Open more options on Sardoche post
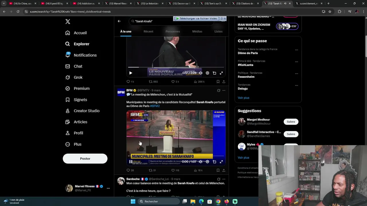This screenshot has height=206, width=367. coord(224,179)
